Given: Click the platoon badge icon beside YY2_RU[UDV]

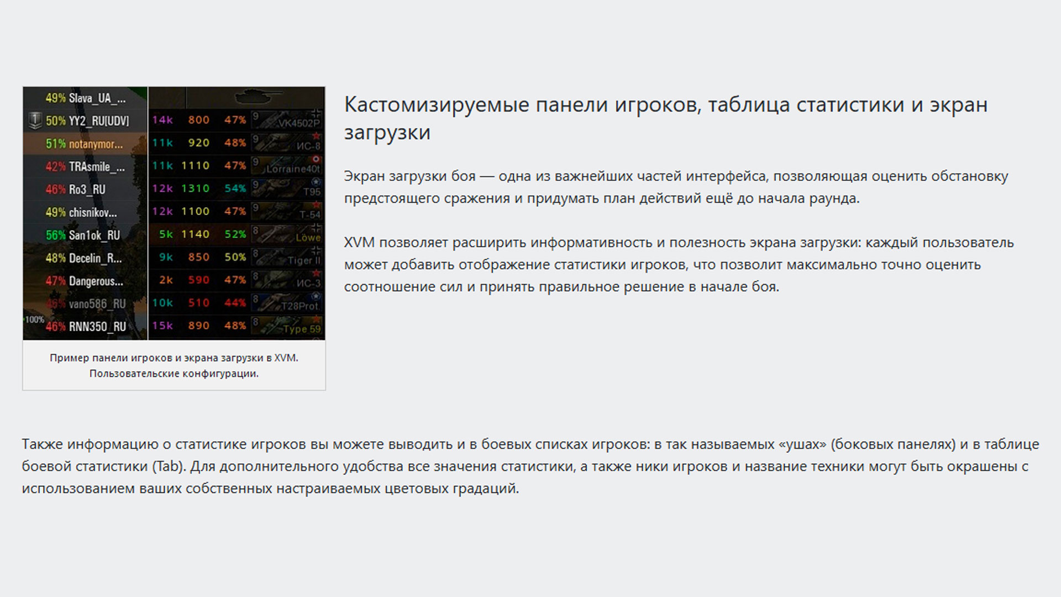Looking at the screenshot, I should [x=35, y=121].
